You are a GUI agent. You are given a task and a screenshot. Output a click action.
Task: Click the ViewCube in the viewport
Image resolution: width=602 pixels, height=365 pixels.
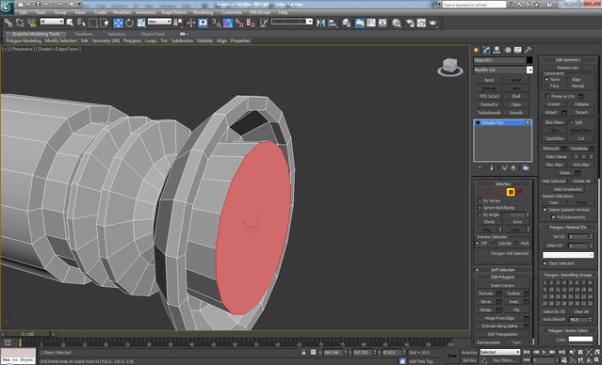[x=450, y=67]
